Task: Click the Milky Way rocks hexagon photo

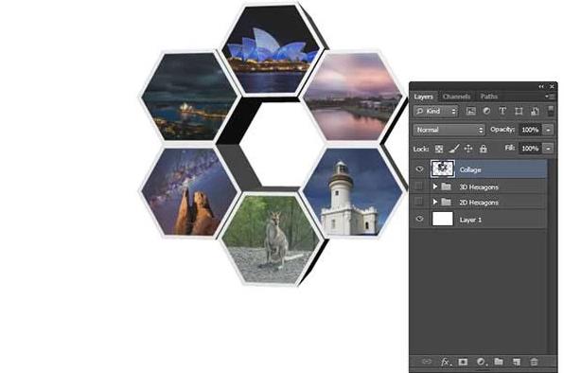Action: (189, 192)
